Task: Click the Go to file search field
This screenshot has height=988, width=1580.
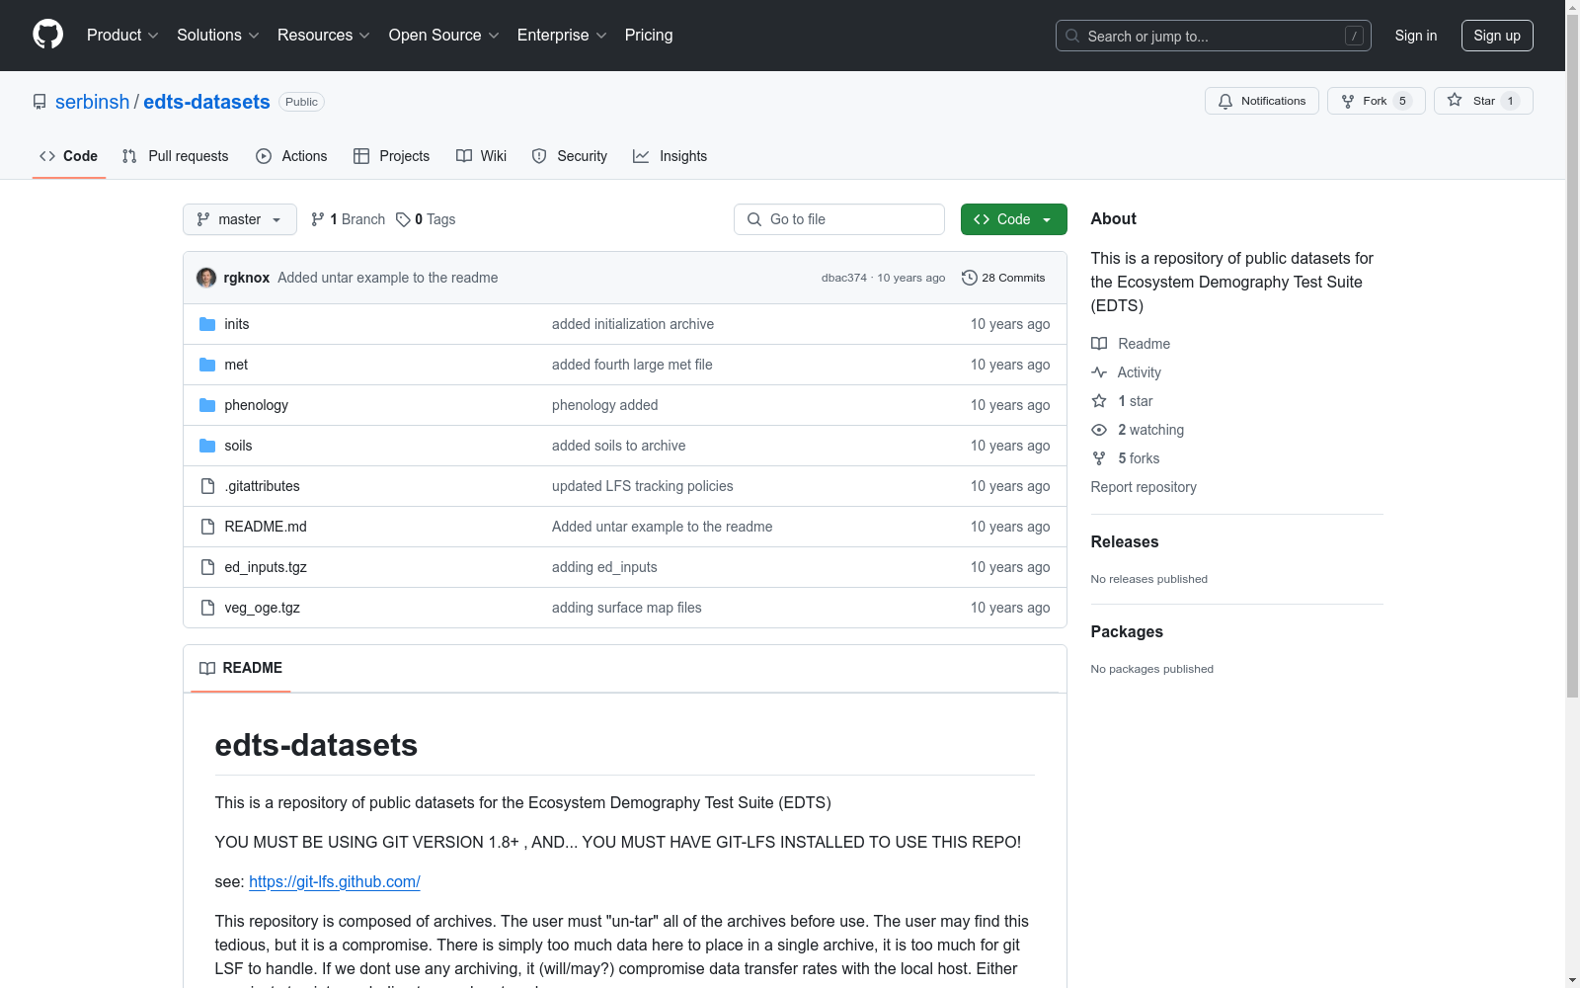Action: [x=839, y=219]
